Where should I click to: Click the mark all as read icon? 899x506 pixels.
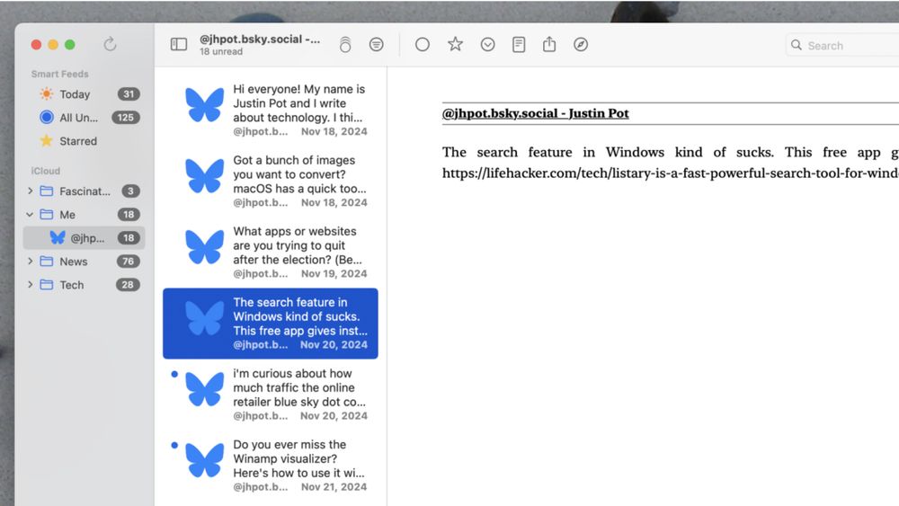pos(345,44)
